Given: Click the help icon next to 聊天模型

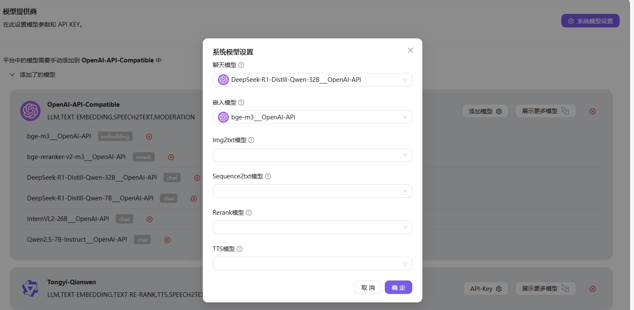Looking at the screenshot, I should 241,65.
